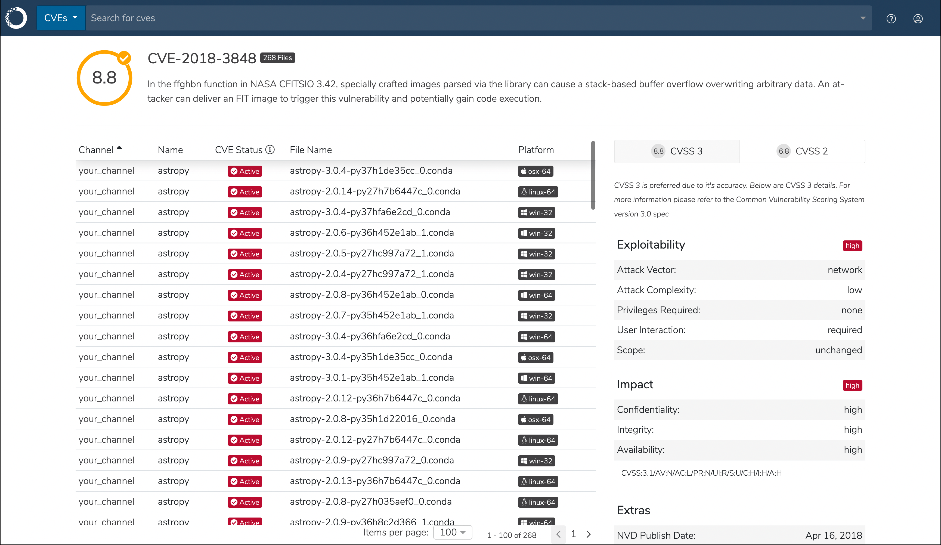
Task: Sort by the Name column header
Action: point(170,150)
